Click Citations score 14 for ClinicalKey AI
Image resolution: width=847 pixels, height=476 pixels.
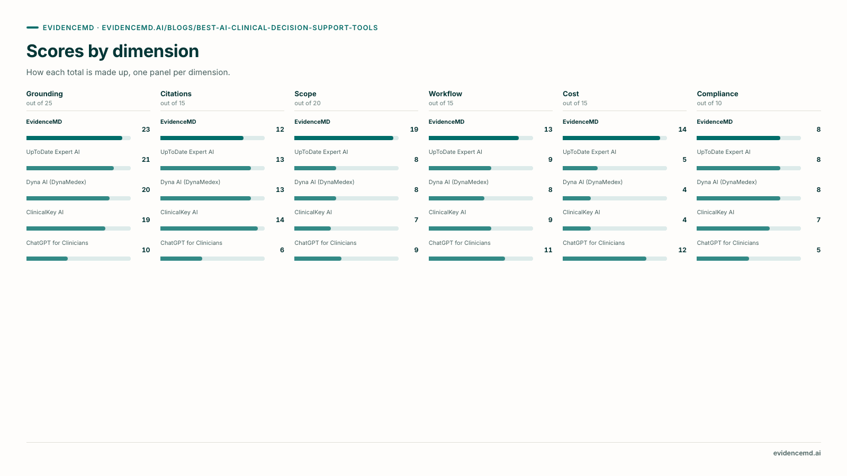280,220
